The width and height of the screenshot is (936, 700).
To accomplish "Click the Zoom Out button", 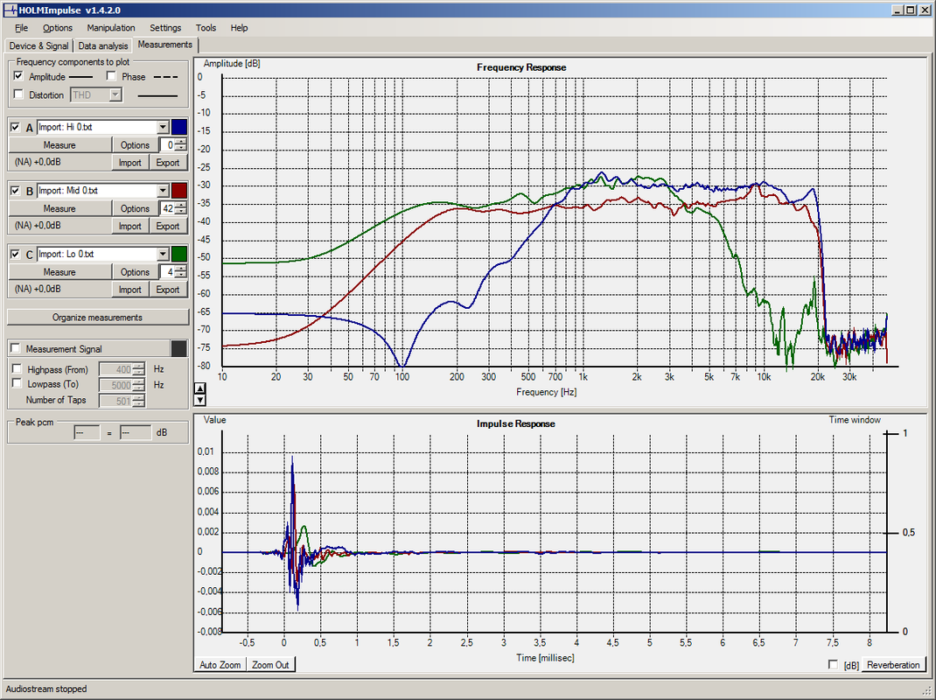I will point(270,665).
